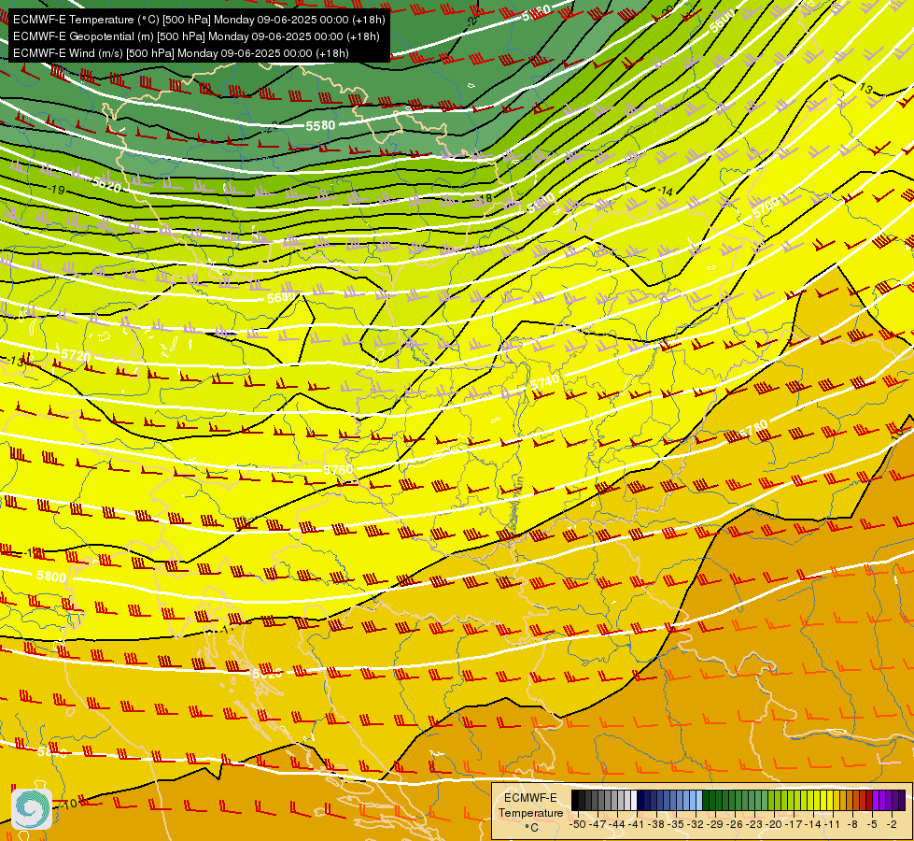This screenshot has height=841, width=914.
Task: Click the legend tick label -29
Action: pyautogui.click(x=716, y=824)
